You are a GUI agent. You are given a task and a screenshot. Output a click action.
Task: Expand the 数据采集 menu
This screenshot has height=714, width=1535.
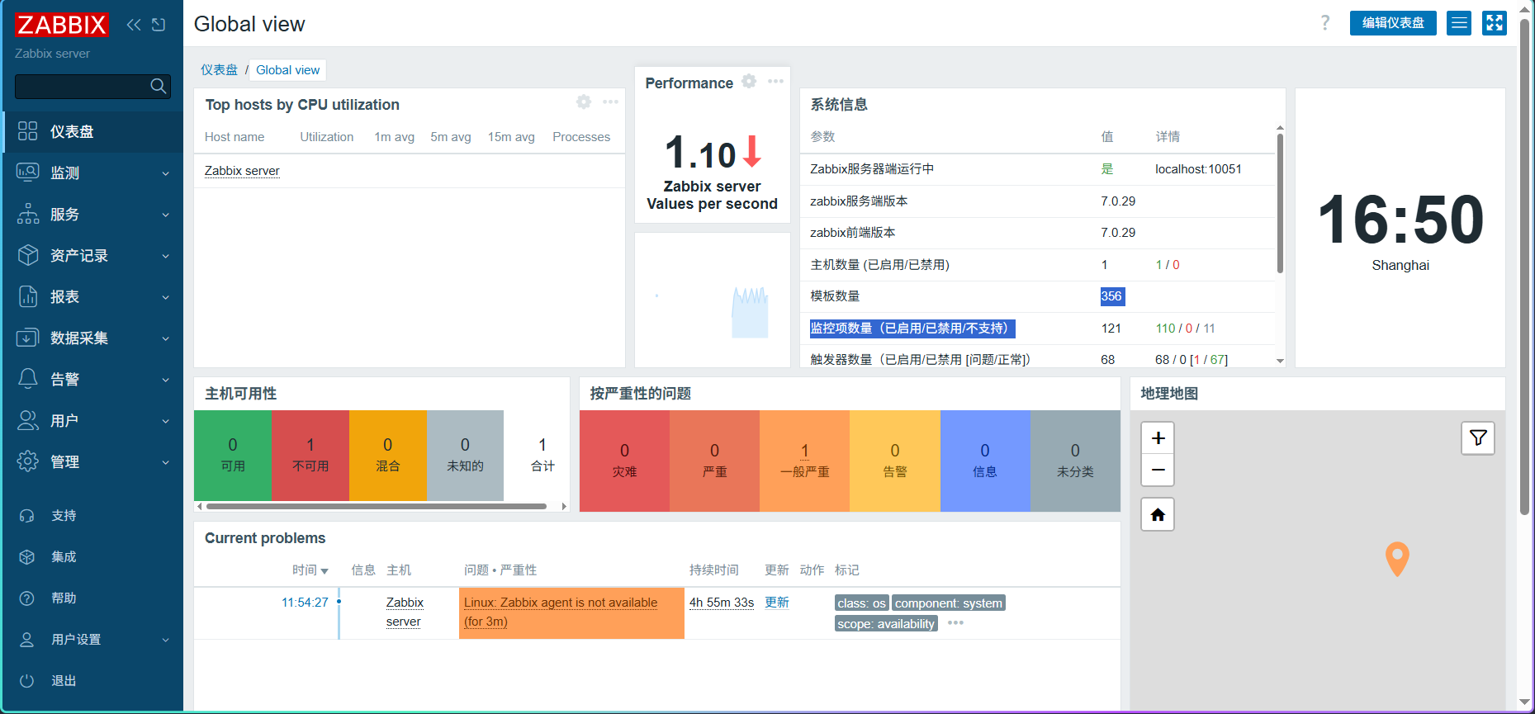coord(92,338)
